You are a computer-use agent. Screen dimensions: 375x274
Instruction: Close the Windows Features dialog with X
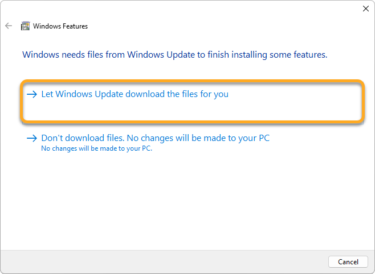pyautogui.click(x=365, y=9)
